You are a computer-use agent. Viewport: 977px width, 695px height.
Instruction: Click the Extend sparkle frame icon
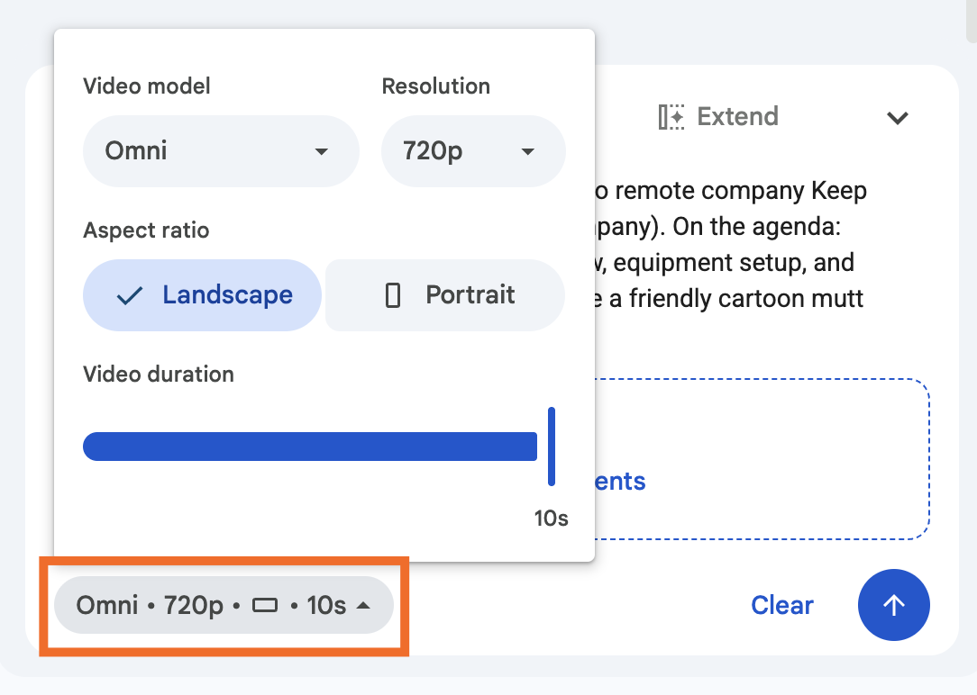pos(671,117)
